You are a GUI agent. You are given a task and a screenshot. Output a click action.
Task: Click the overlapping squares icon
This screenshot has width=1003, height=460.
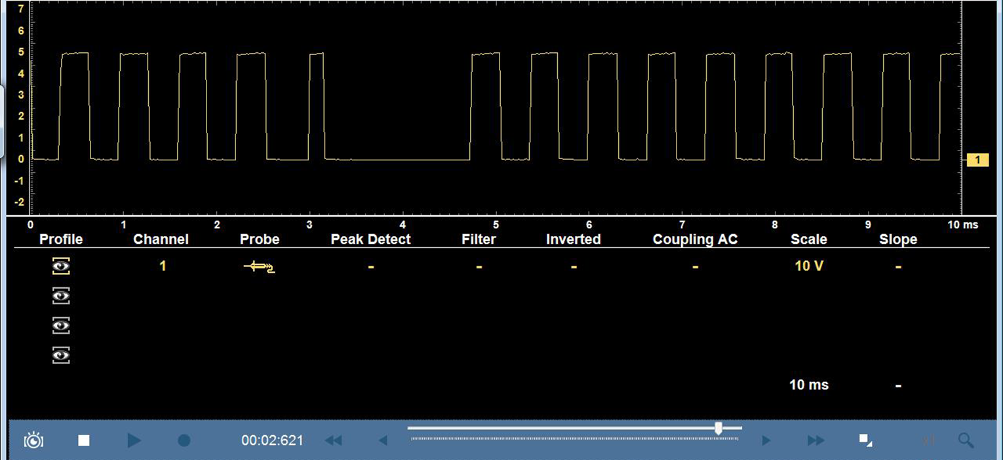(x=866, y=440)
